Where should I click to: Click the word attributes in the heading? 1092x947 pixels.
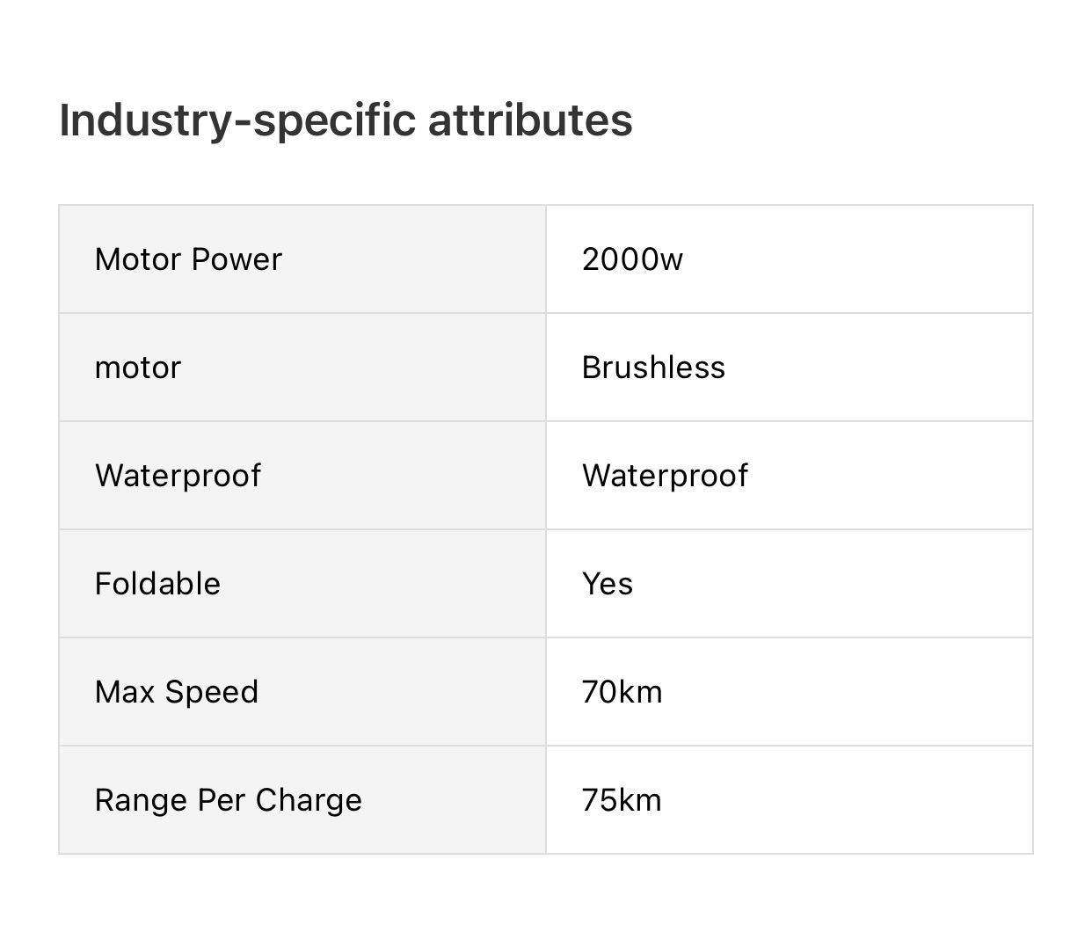(x=530, y=120)
